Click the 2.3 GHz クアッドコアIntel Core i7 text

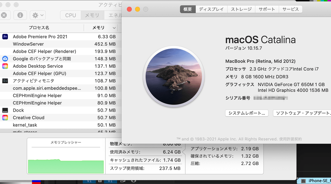pyautogui.click(x=284, y=69)
